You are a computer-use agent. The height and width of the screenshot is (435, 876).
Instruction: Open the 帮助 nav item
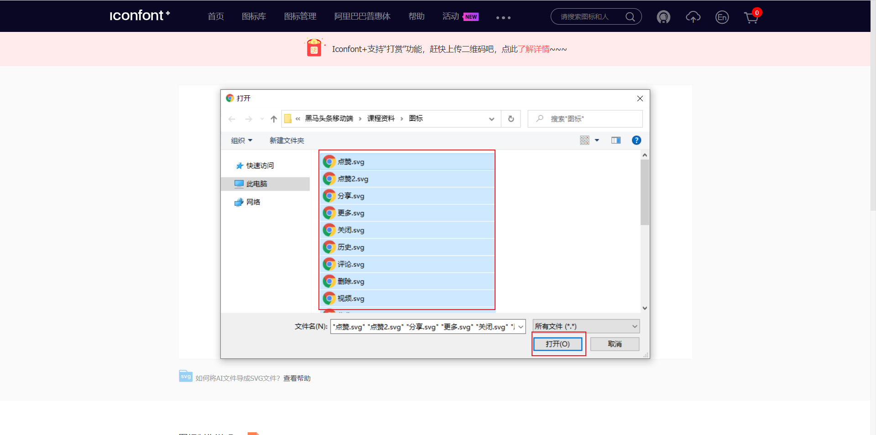417,16
